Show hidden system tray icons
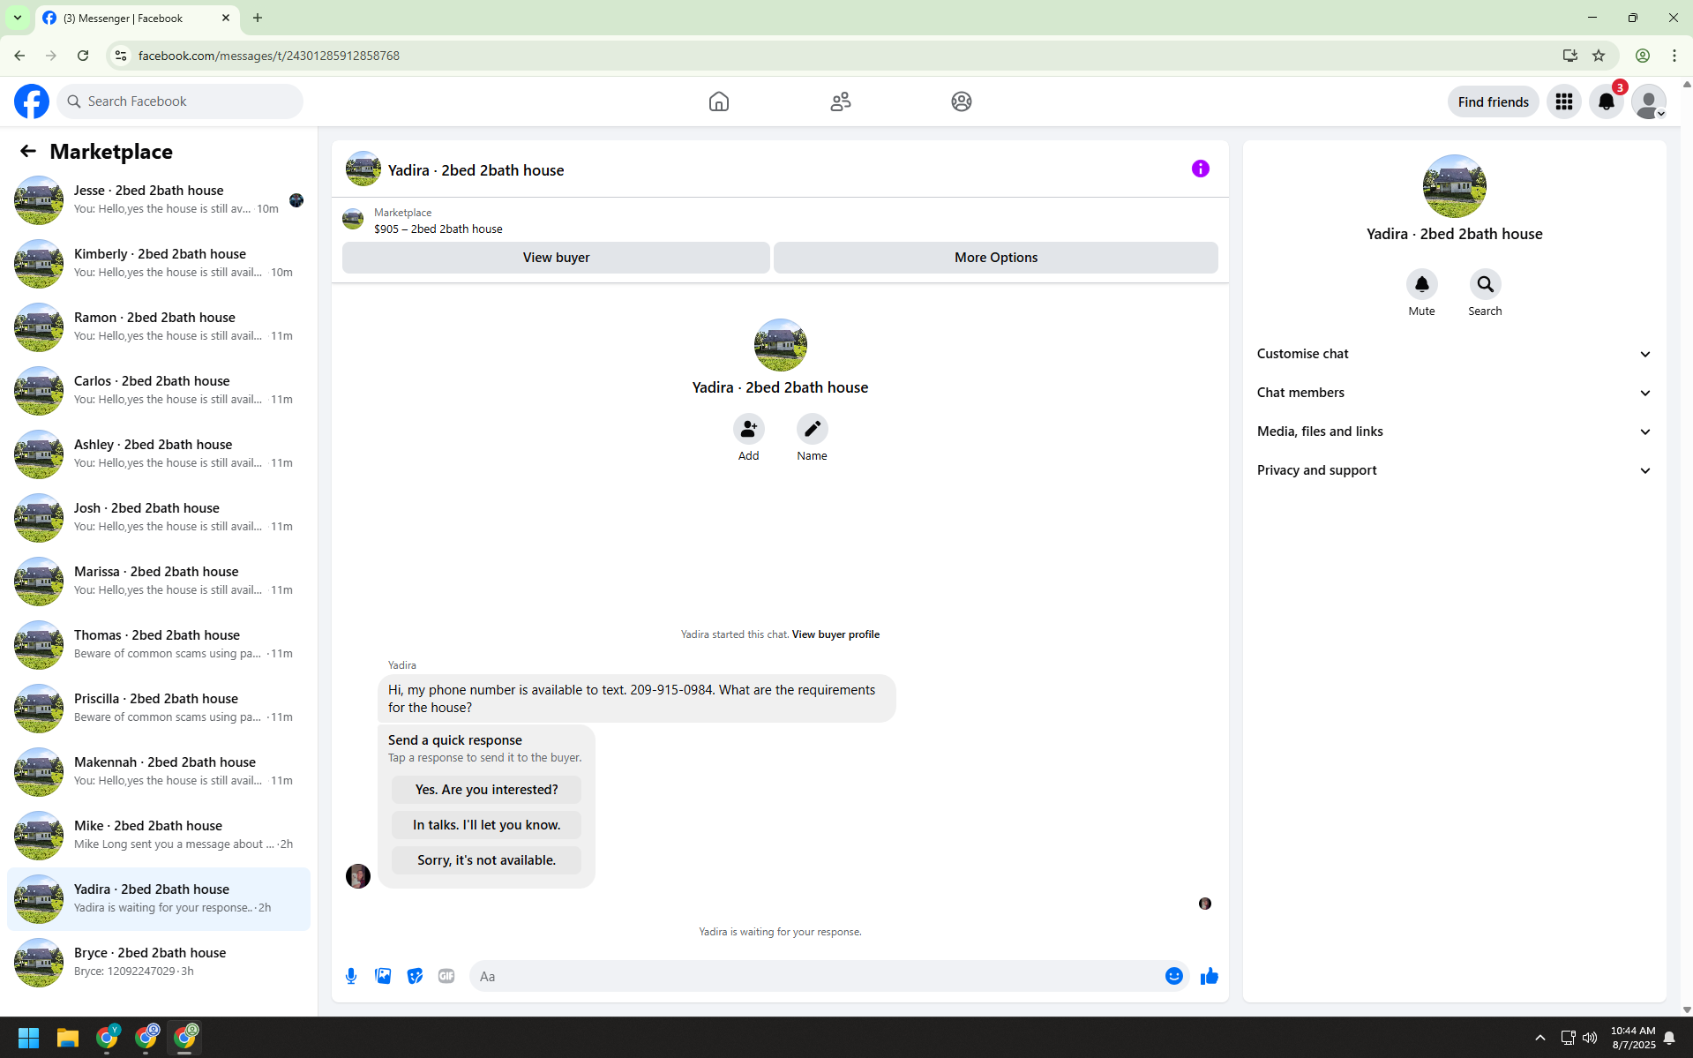Viewport: 1693px width, 1058px height. pos(1540,1038)
